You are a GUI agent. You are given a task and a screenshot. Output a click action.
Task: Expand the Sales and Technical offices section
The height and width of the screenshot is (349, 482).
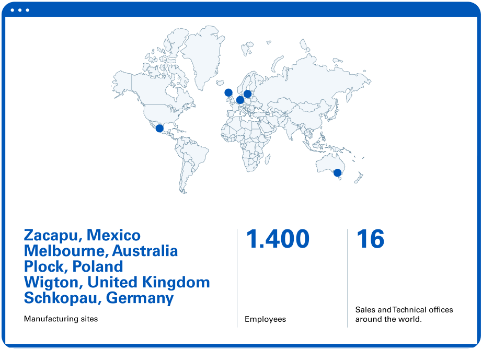(x=404, y=313)
